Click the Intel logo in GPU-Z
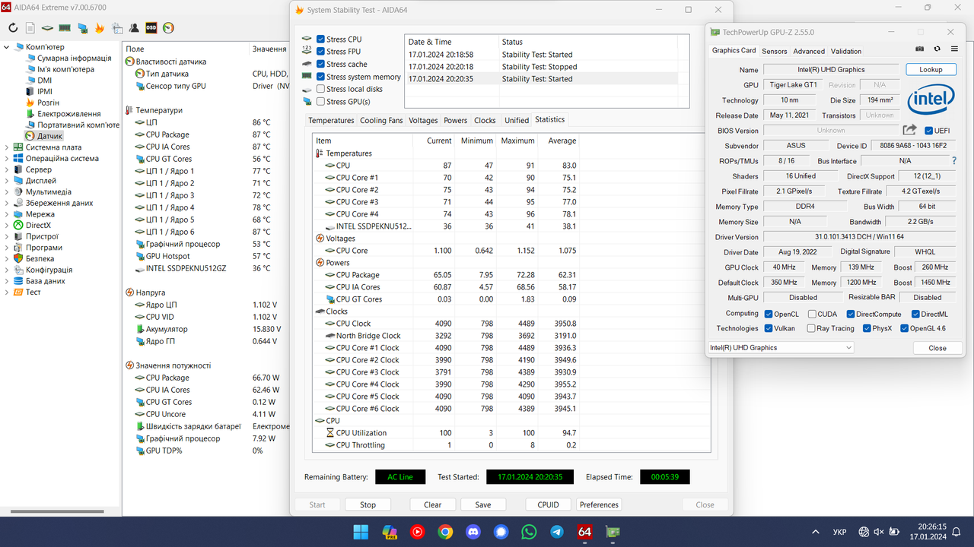 930,100
